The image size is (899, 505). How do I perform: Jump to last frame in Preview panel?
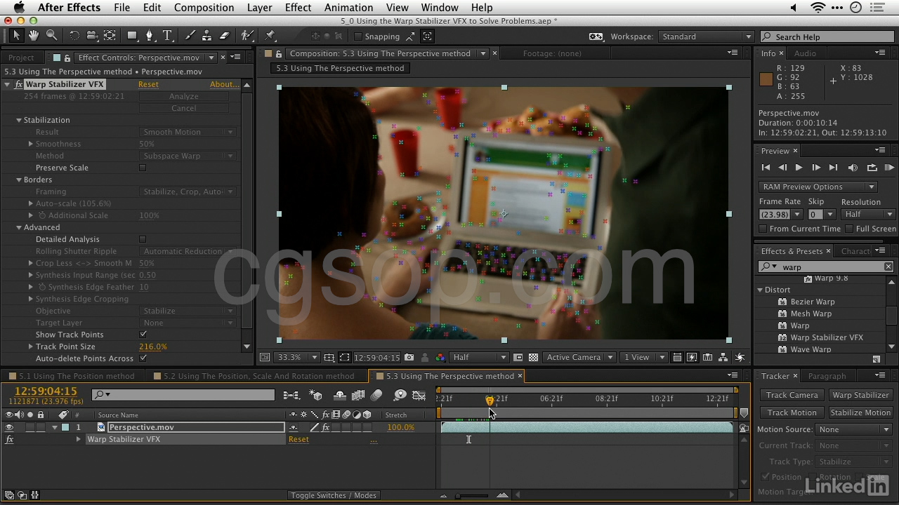pos(833,168)
